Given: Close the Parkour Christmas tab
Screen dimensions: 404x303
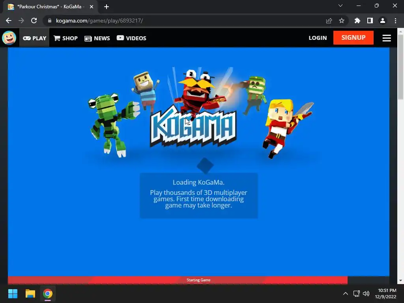Looking at the screenshot, I should [x=92, y=7].
